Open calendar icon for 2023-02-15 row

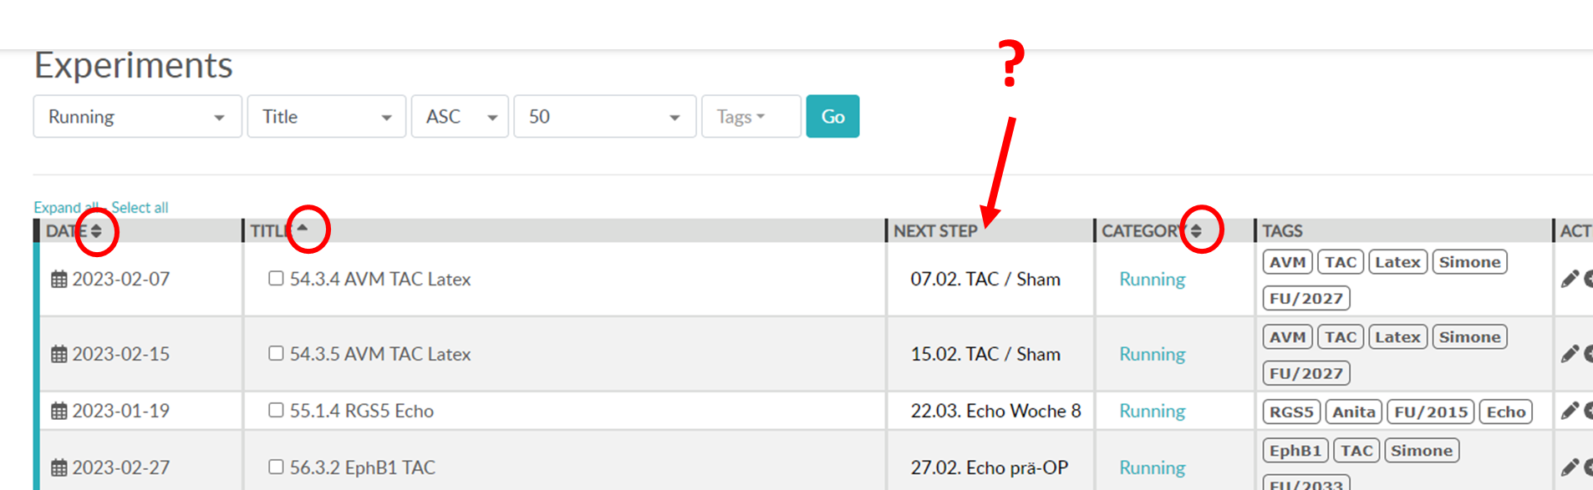[59, 355]
